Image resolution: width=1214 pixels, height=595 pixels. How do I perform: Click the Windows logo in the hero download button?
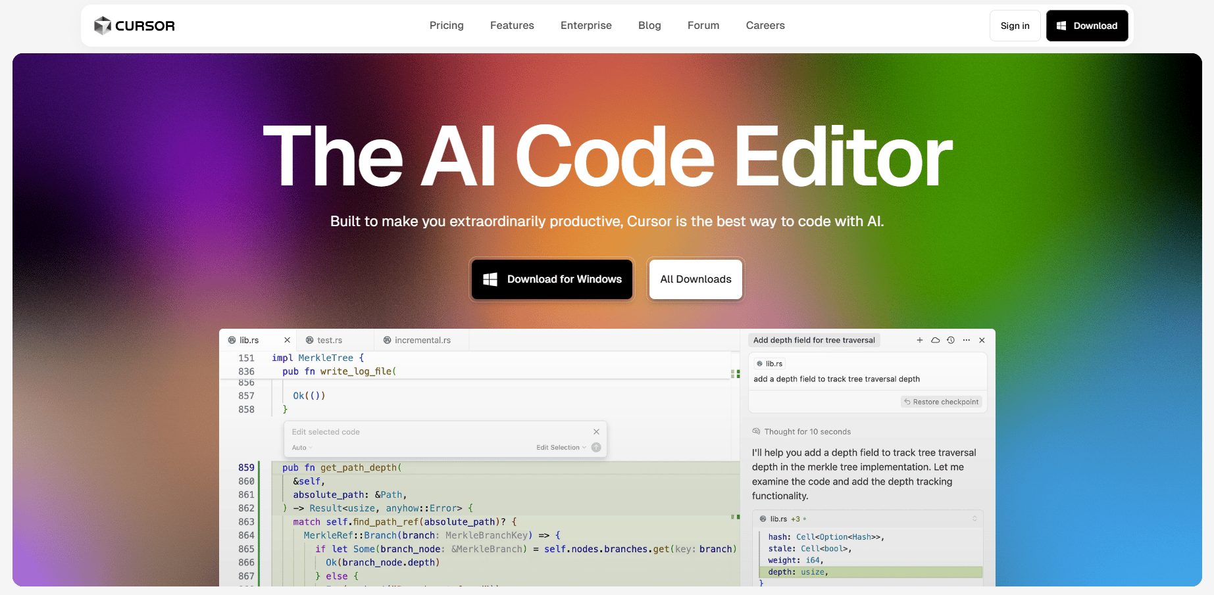coord(490,279)
